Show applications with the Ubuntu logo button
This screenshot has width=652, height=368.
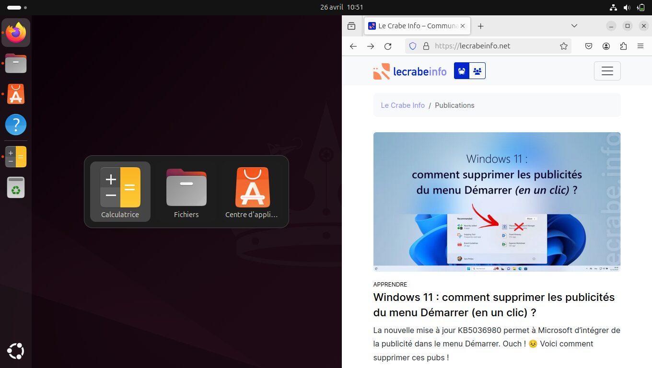tap(16, 351)
